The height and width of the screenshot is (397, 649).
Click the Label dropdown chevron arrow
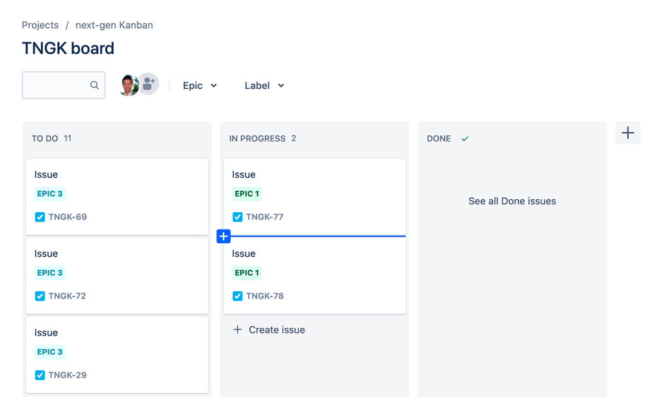click(x=281, y=86)
